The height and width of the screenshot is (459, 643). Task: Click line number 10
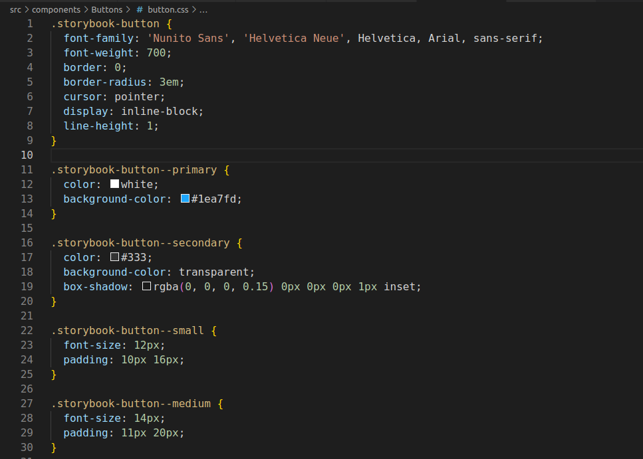pyautogui.click(x=27, y=155)
